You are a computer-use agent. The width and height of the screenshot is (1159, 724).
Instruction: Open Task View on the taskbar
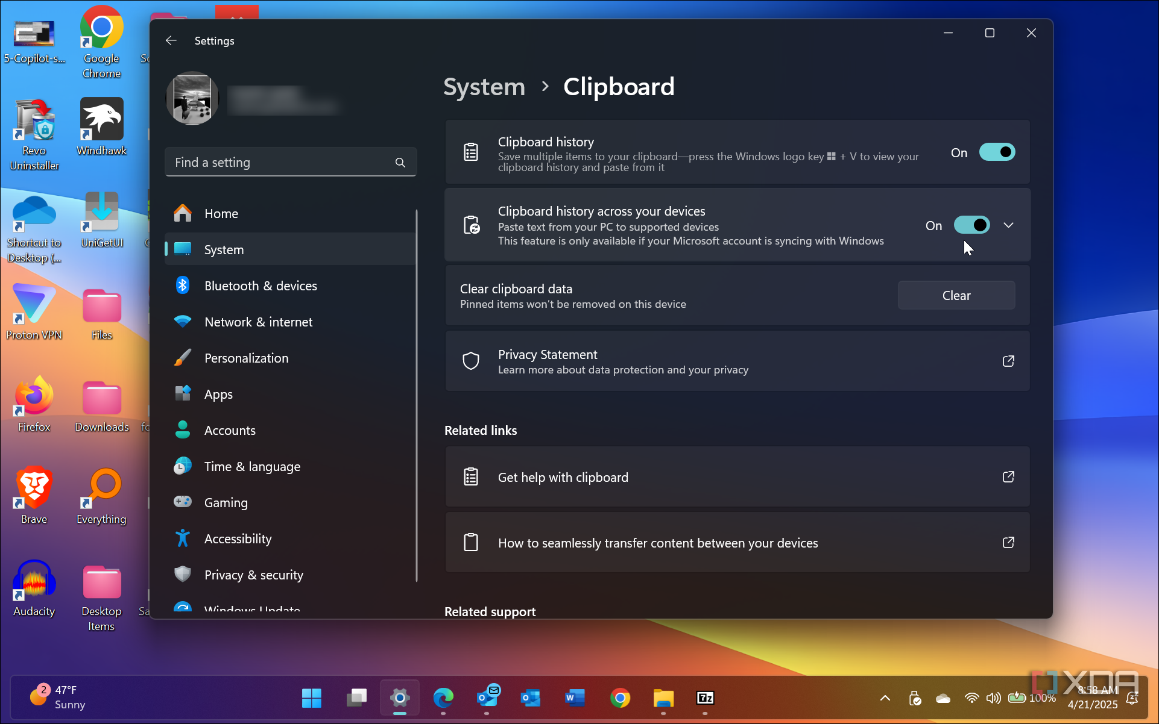click(356, 698)
